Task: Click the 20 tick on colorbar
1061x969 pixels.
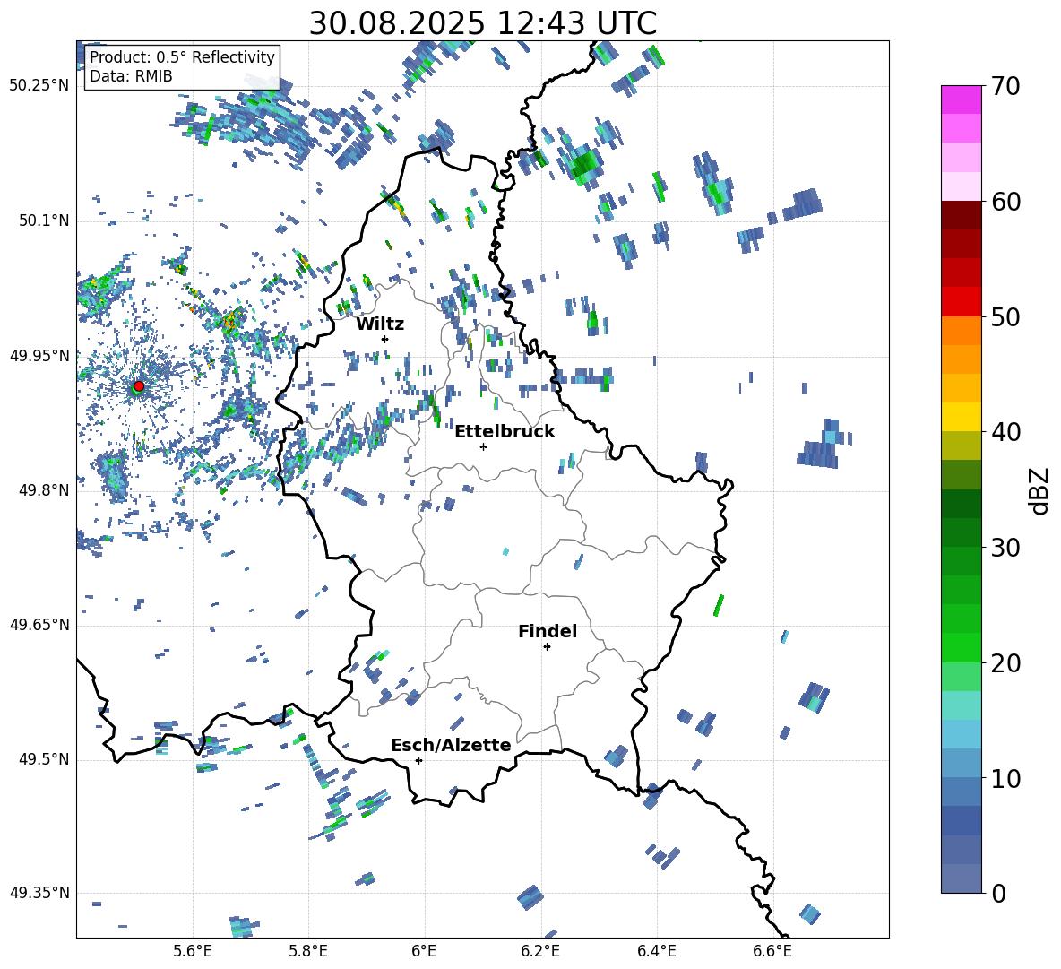Action: pos(1005,663)
